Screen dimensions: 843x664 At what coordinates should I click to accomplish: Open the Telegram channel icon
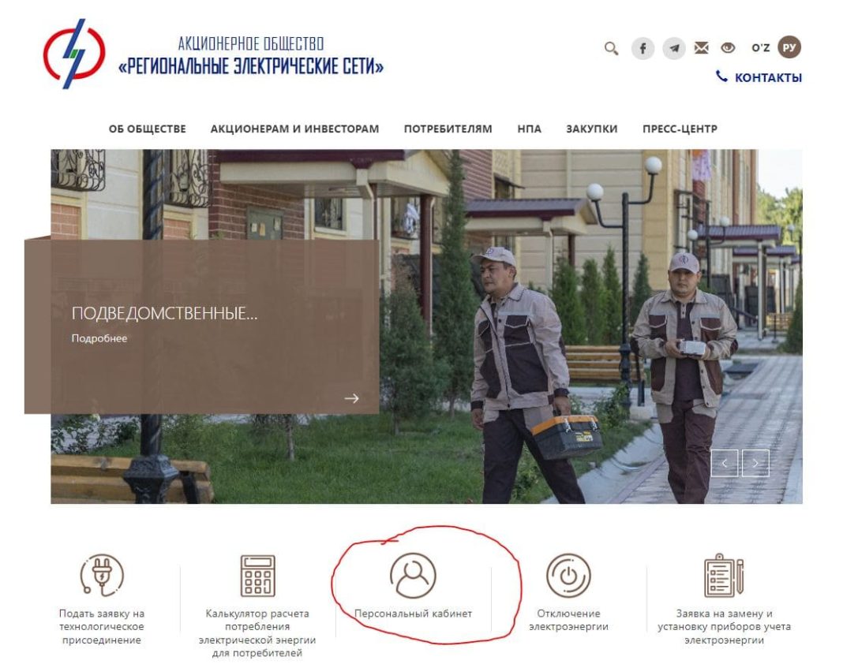[x=673, y=49]
